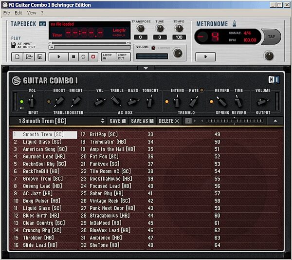Toggle the Tapedeck loop button

pyautogui.click(x=83, y=57)
